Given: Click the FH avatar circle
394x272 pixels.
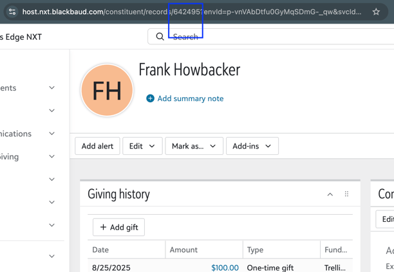Looking at the screenshot, I should [x=107, y=90].
